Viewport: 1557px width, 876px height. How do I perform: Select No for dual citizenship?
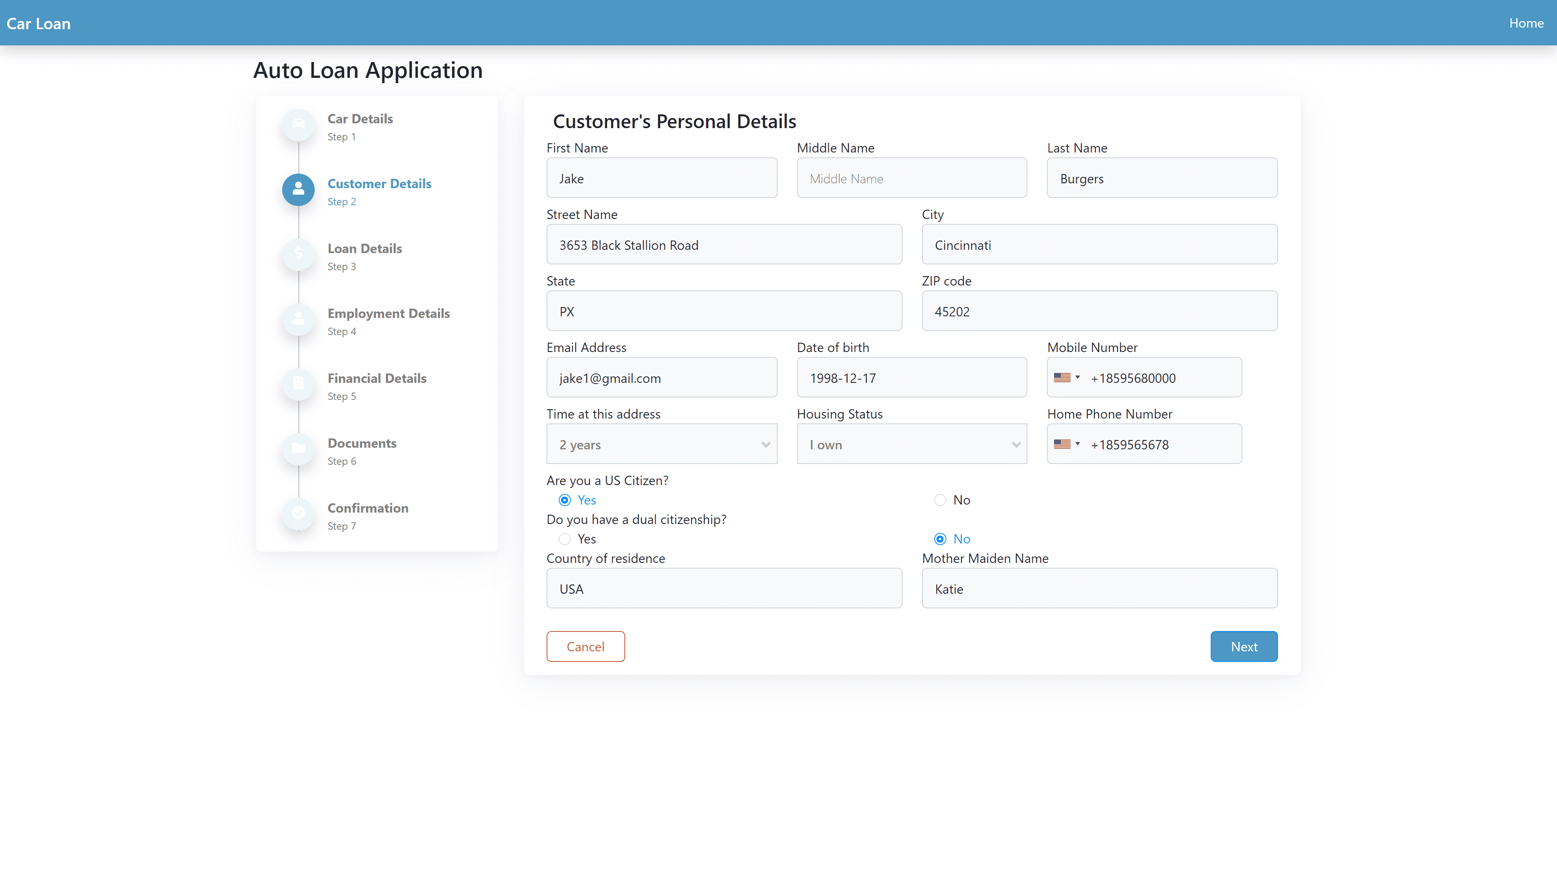[940, 539]
